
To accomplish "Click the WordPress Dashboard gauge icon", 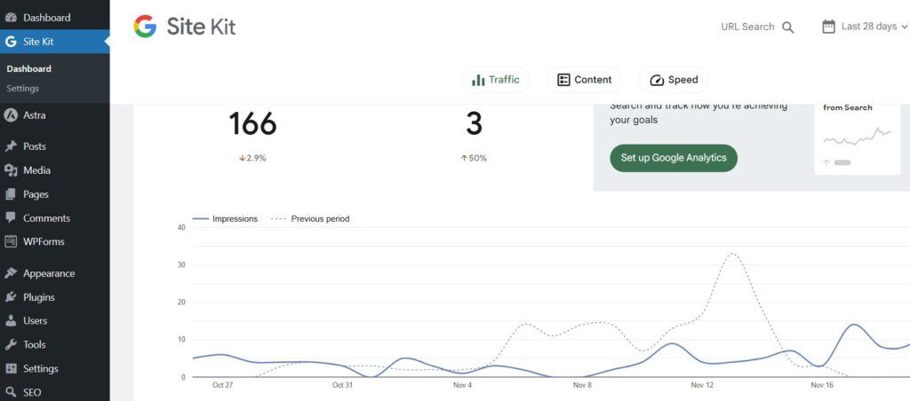I will [11, 18].
